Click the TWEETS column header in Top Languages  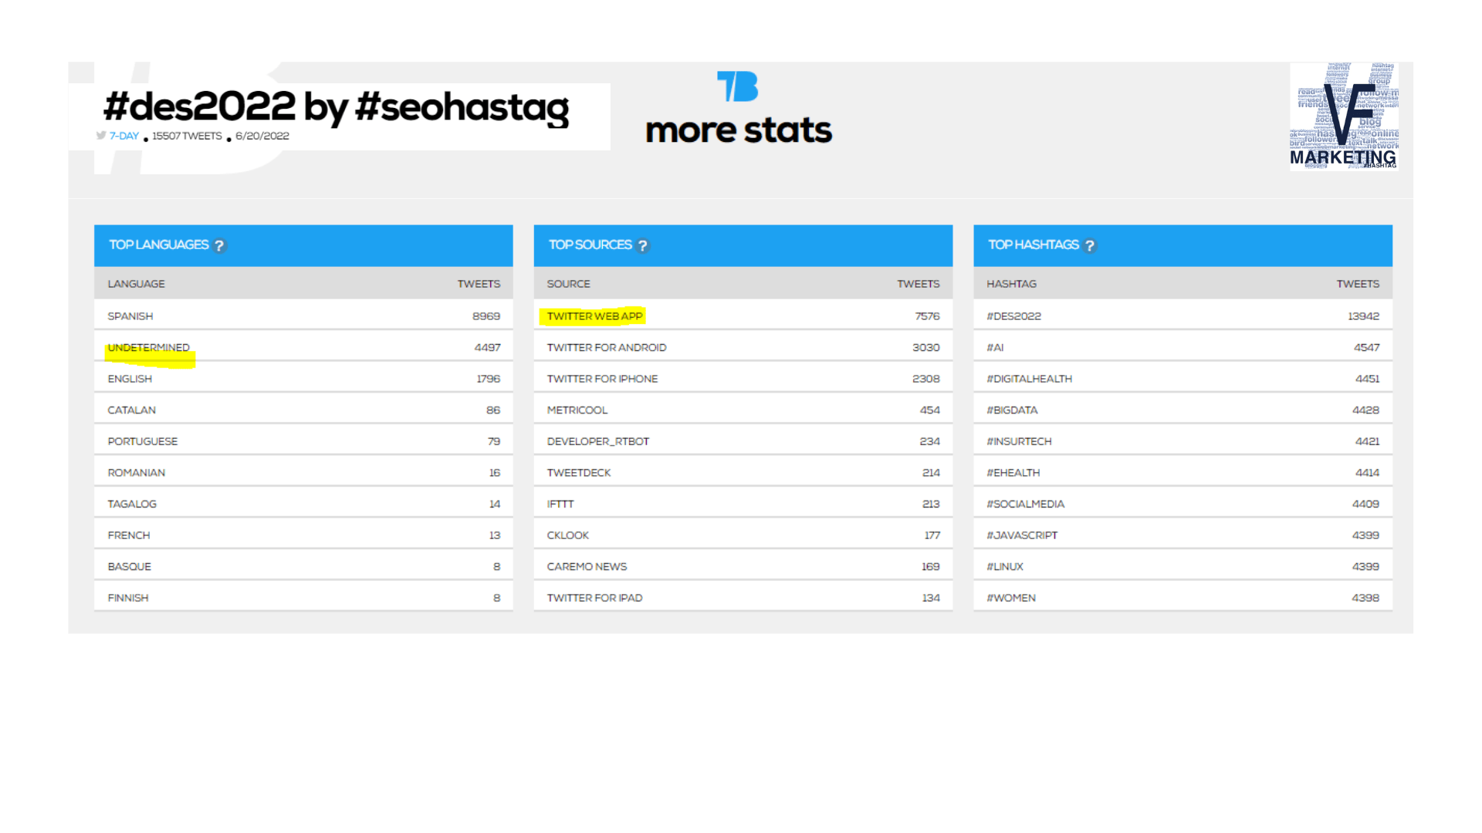[479, 284]
